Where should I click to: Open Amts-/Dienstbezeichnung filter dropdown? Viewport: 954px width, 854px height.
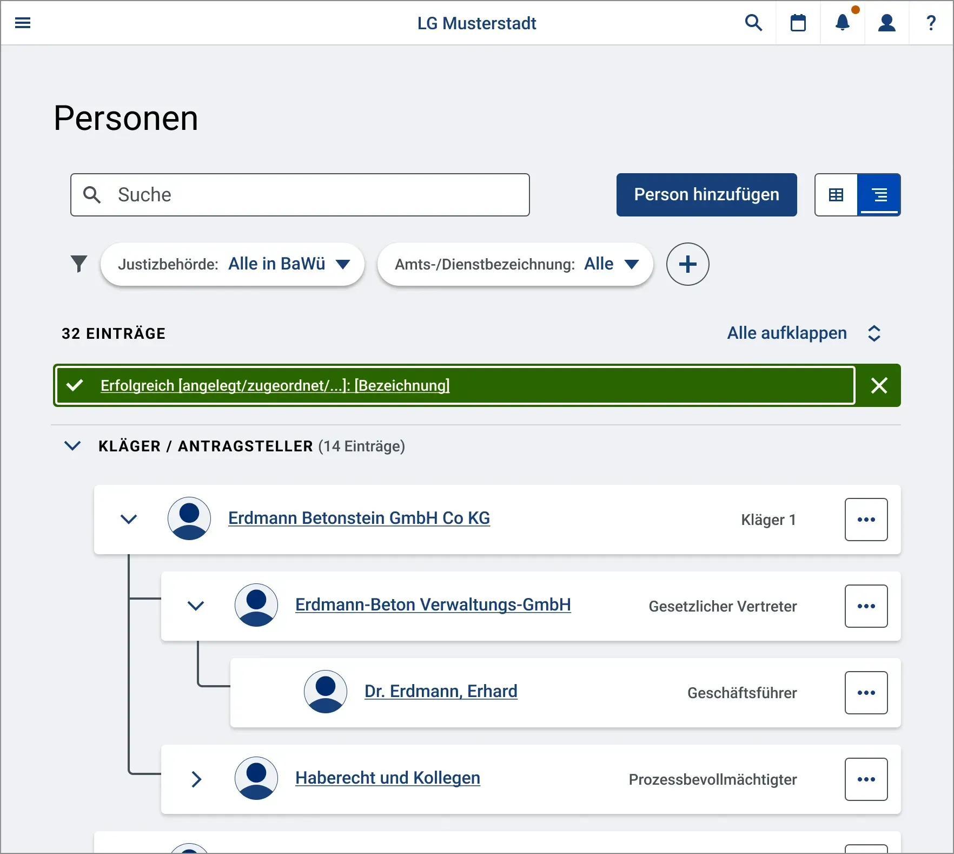tap(515, 264)
